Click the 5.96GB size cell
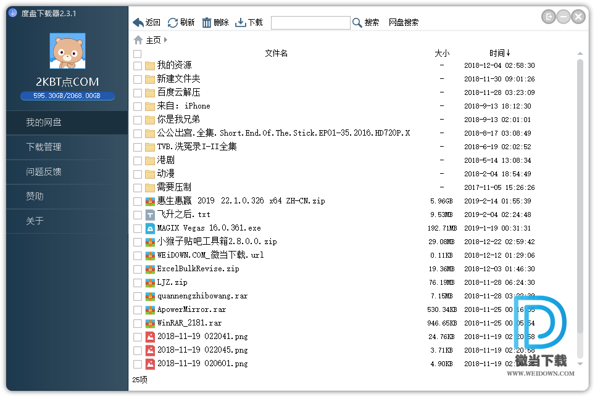The image size is (595, 397). (442, 202)
